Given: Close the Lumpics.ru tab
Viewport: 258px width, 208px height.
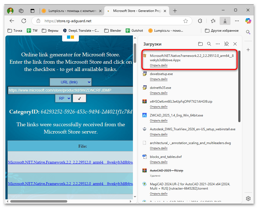Looking at the screenshot, I should (x=100, y=11).
